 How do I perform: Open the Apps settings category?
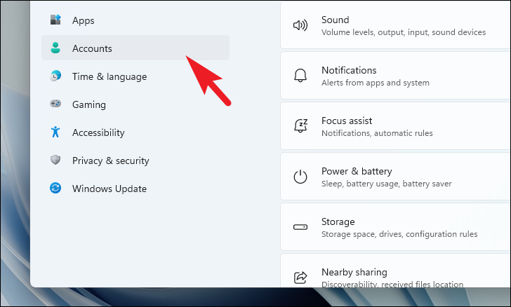[135, 20]
